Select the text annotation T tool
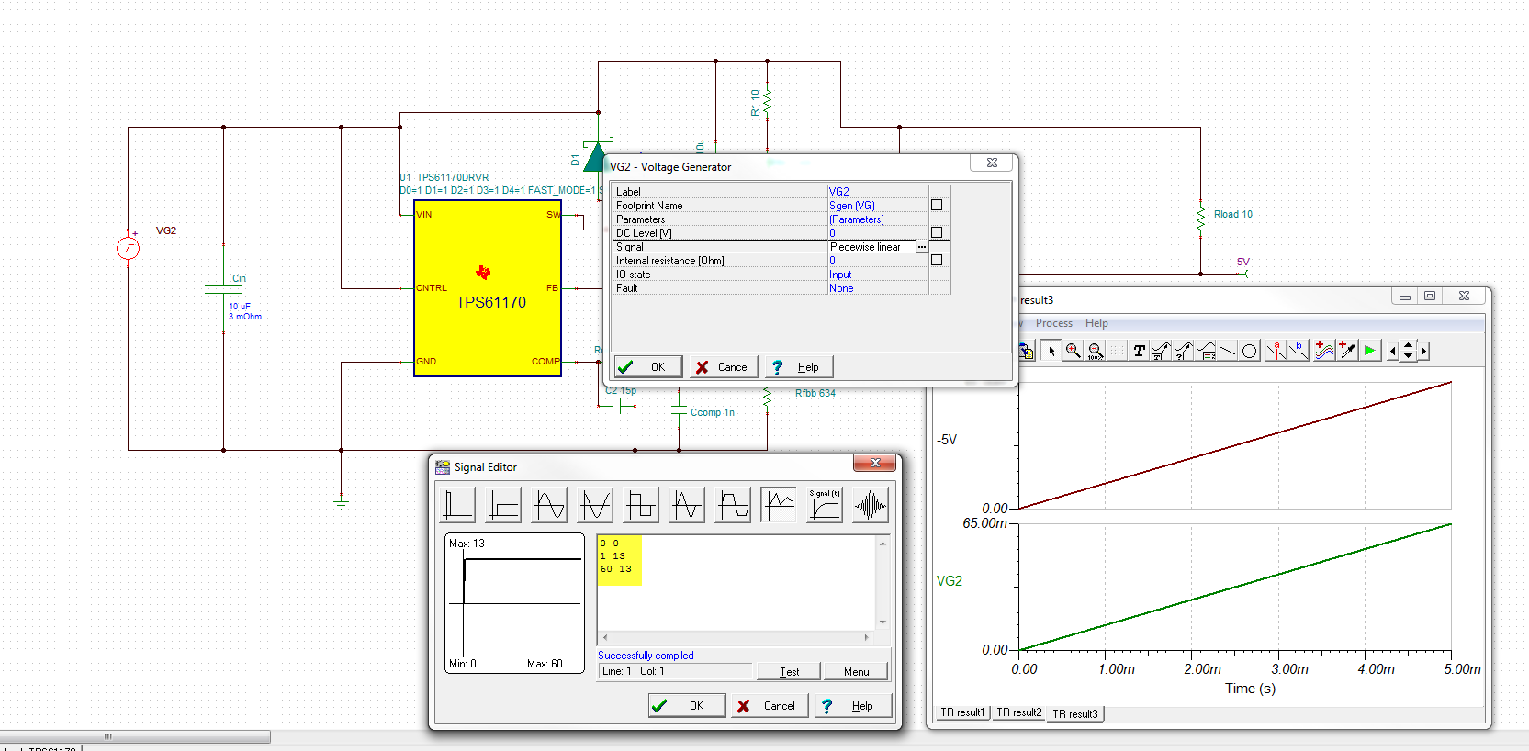The image size is (1529, 751). click(1139, 351)
